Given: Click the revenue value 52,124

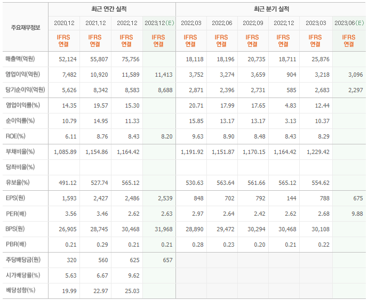Looking at the screenshot, I should [x=68, y=59].
